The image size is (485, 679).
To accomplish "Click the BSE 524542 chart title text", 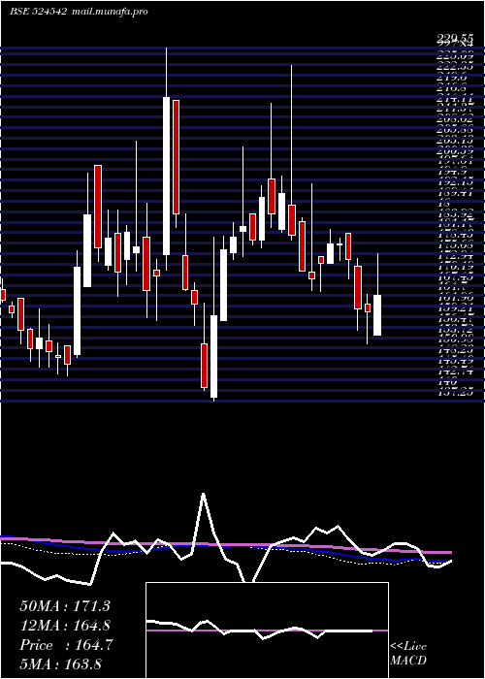I will (x=38, y=12).
